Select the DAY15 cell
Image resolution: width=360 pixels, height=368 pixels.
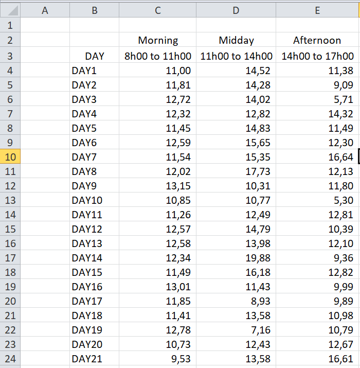(x=94, y=272)
